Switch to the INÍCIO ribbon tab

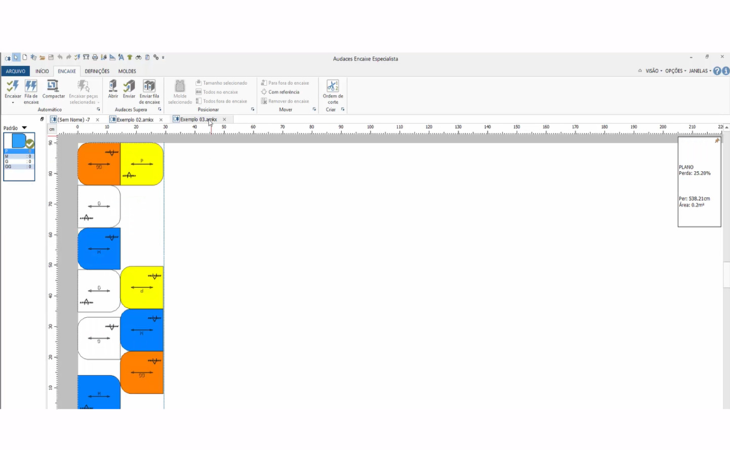pos(42,71)
